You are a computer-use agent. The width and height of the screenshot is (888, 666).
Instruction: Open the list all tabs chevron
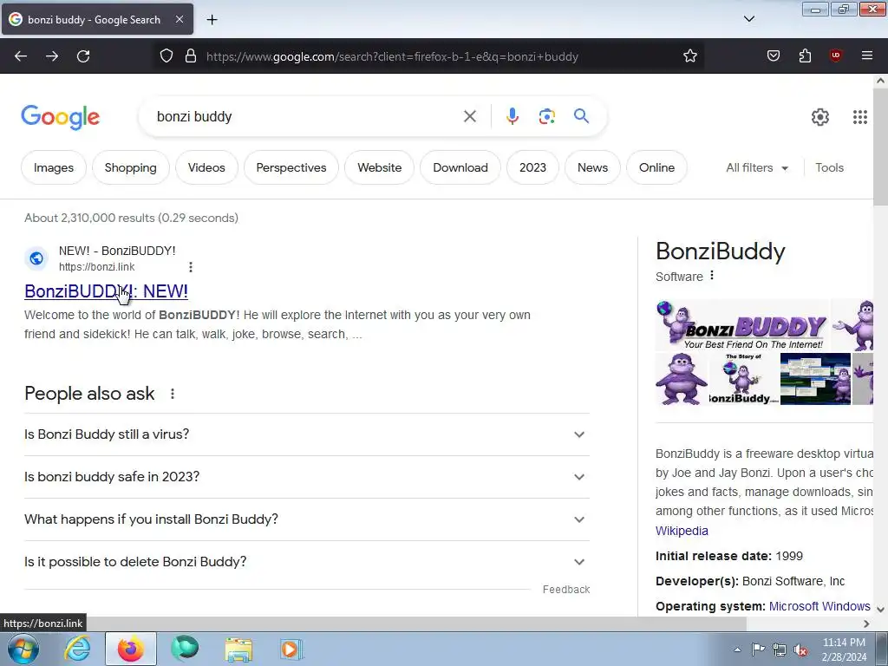748,19
